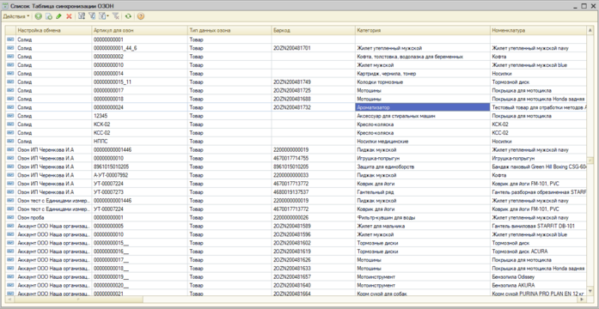
Task: Click row icon for article УТ-00007273
Action: point(10,192)
